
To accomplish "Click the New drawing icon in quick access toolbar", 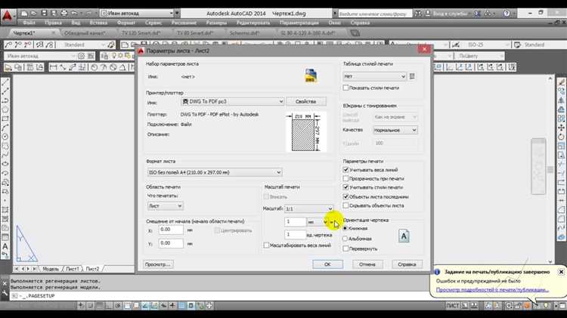I will click(24, 14).
